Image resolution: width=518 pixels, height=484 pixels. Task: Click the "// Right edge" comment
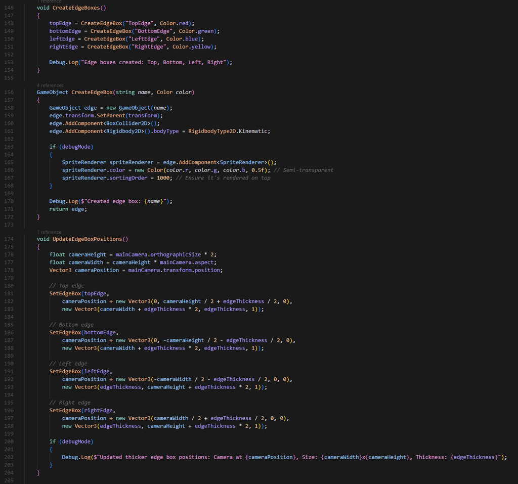70,403
